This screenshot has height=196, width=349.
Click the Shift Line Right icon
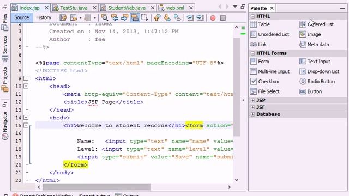point(200,18)
